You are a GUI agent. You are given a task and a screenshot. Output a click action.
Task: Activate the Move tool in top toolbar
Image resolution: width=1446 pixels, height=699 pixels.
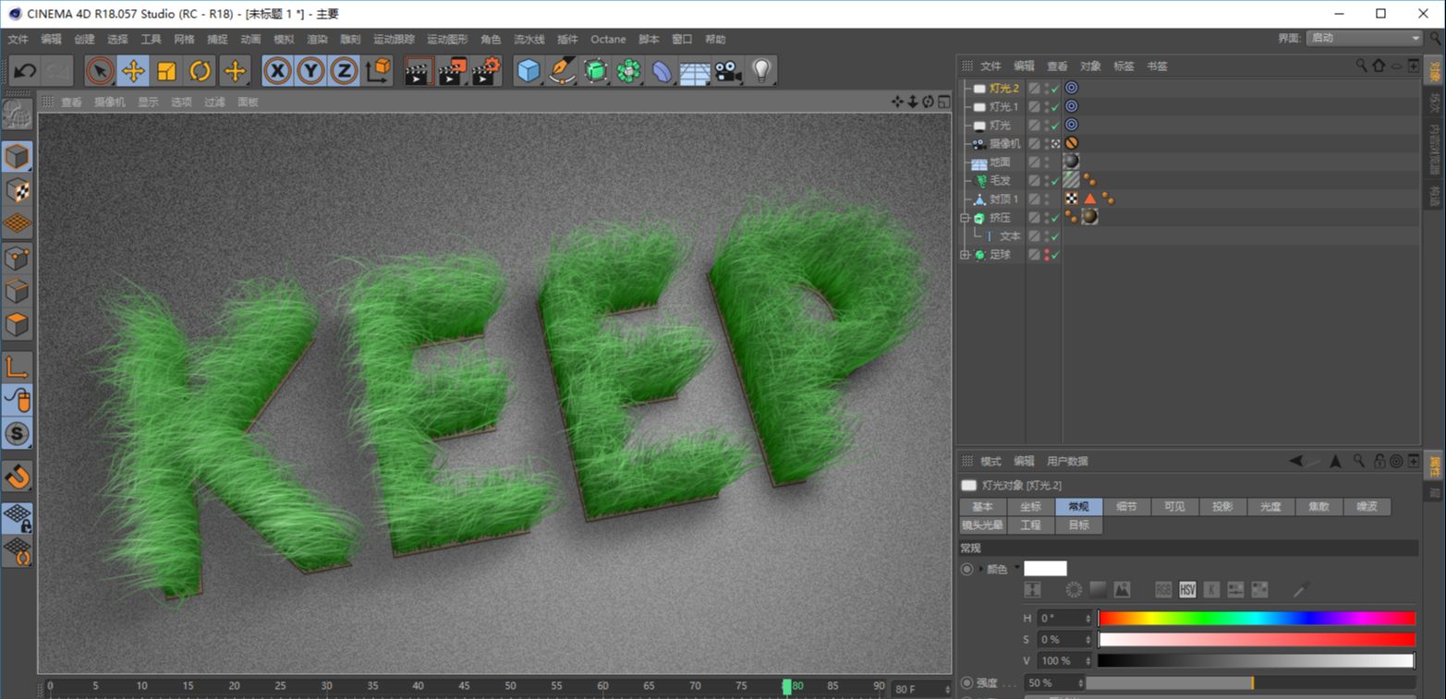133,71
